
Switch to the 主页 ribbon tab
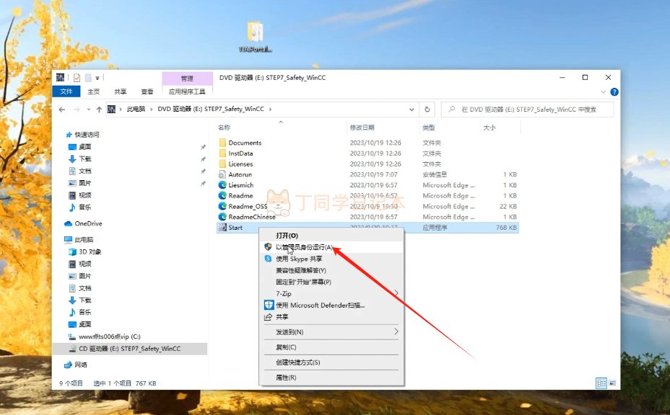pos(94,92)
